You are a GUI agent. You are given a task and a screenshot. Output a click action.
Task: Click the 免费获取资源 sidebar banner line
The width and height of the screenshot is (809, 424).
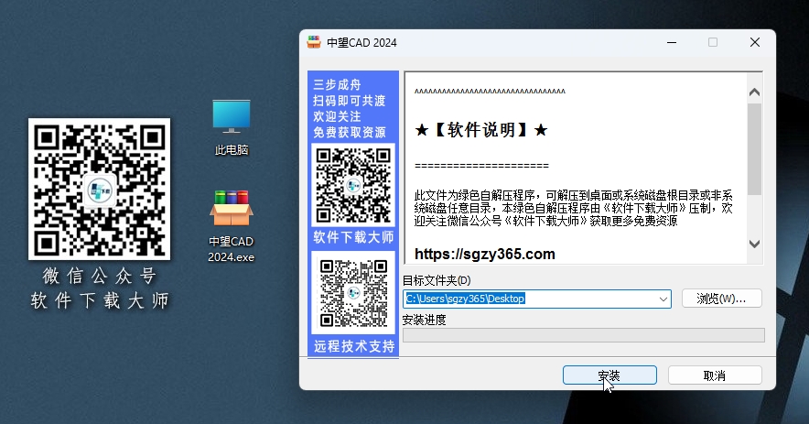(350, 133)
